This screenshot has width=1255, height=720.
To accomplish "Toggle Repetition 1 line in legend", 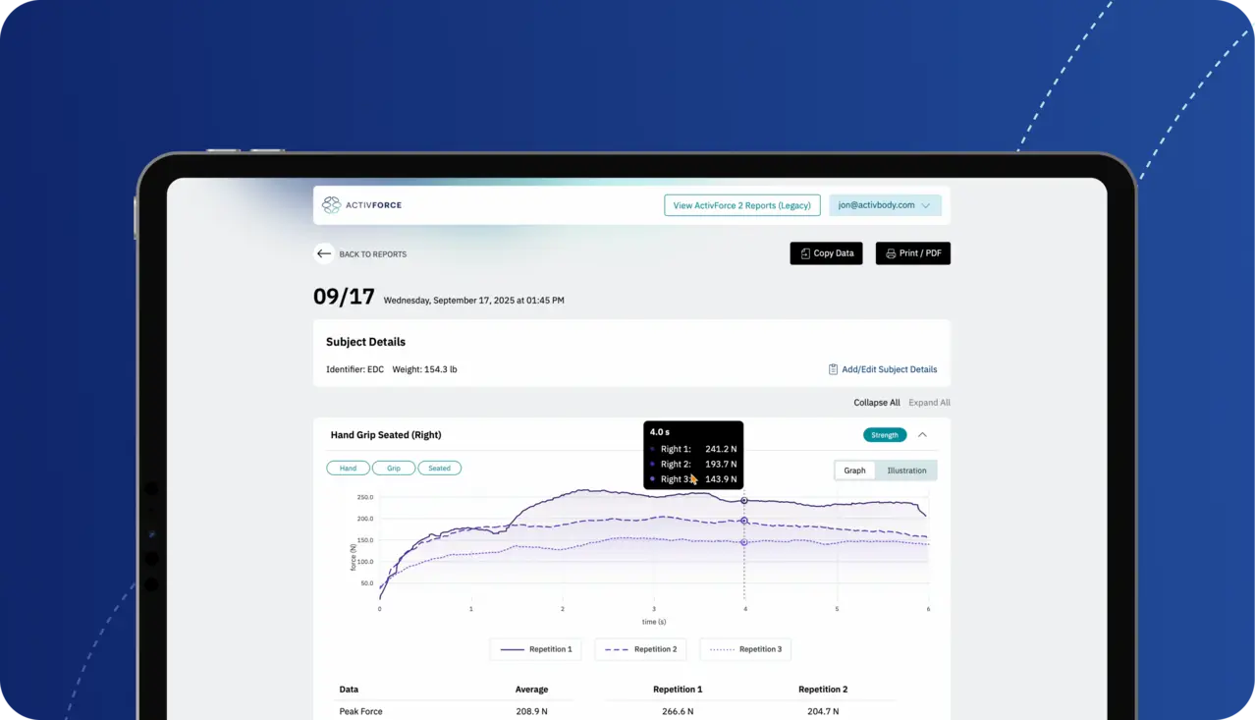I will click(x=536, y=649).
